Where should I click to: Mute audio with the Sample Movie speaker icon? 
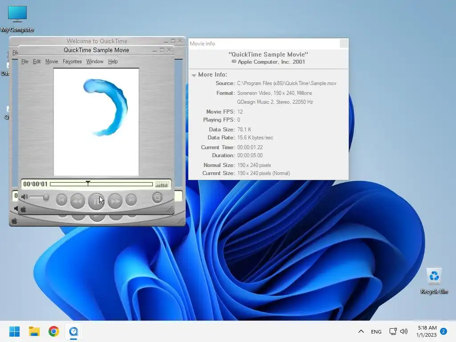coord(25,197)
